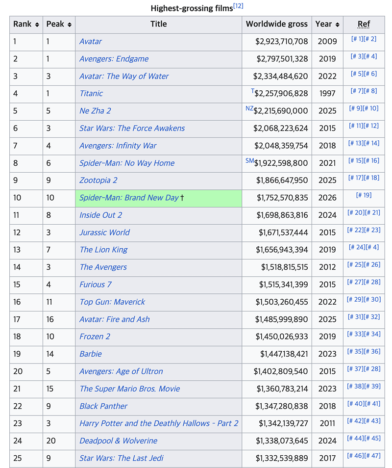Open the Inside Out 2 link

pos(101,215)
